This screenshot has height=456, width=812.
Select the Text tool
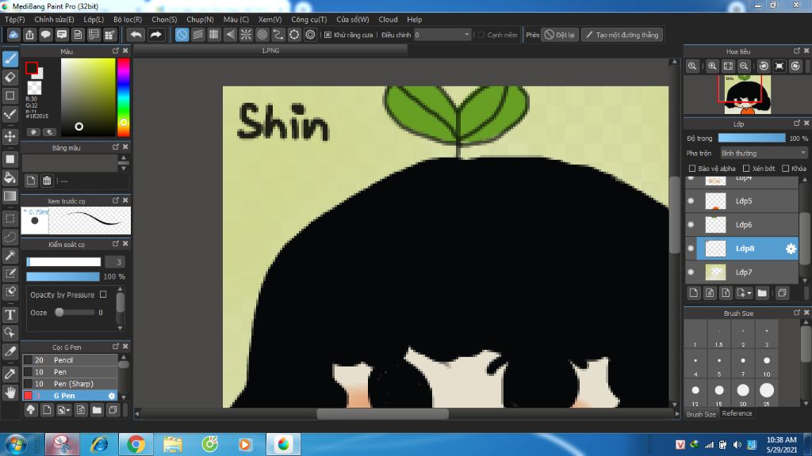tap(10, 314)
